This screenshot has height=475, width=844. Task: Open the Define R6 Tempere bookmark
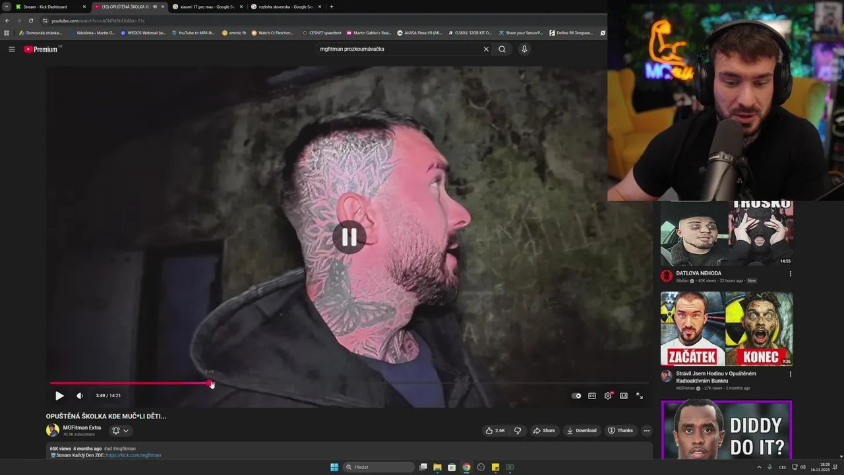(x=571, y=32)
